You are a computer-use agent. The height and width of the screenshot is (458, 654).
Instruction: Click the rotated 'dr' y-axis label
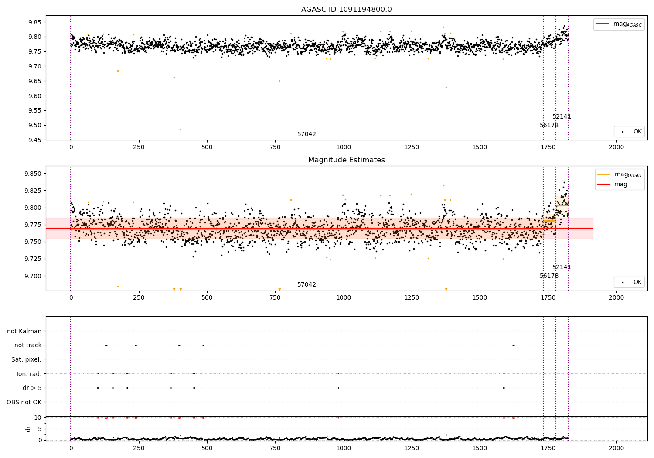pyautogui.click(x=28, y=429)
